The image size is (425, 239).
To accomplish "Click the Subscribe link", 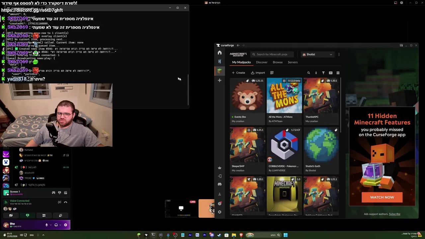I will pyautogui.click(x=394, y=214).
